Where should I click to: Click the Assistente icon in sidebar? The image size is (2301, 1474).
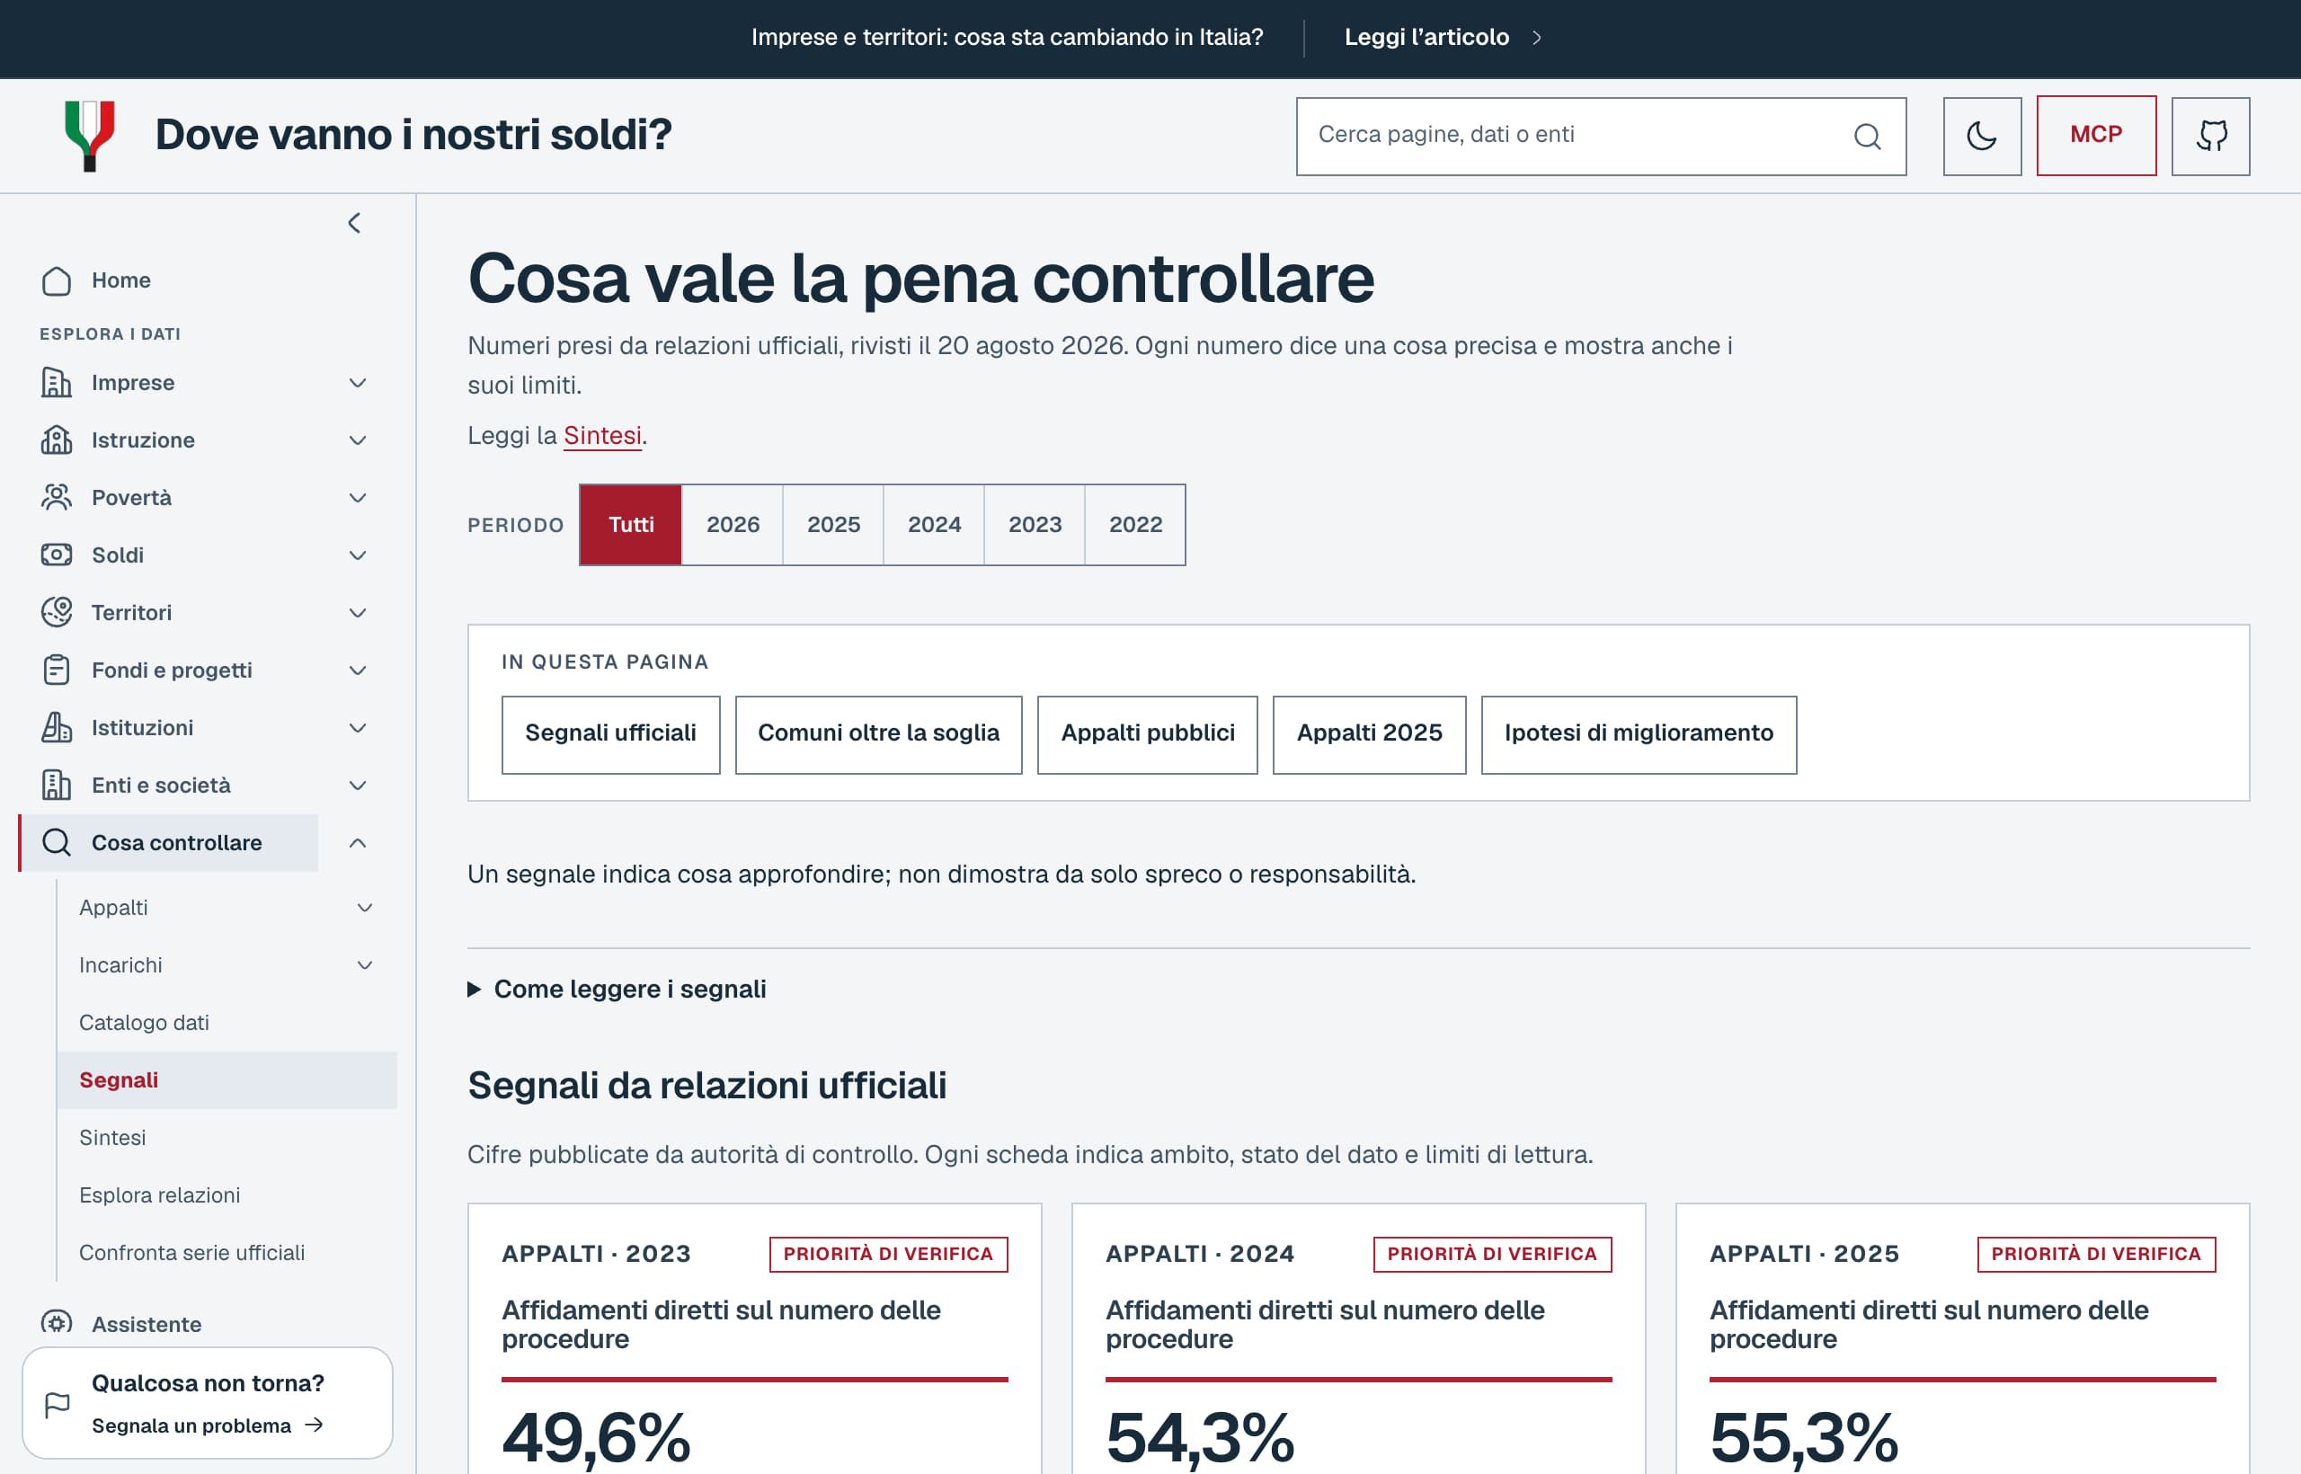(57, 1323)
